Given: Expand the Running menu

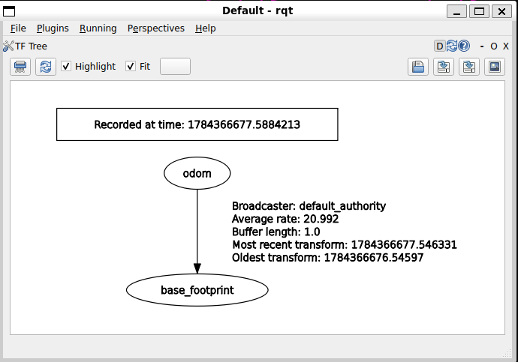Looking at the screenshot, I should 98,28.
